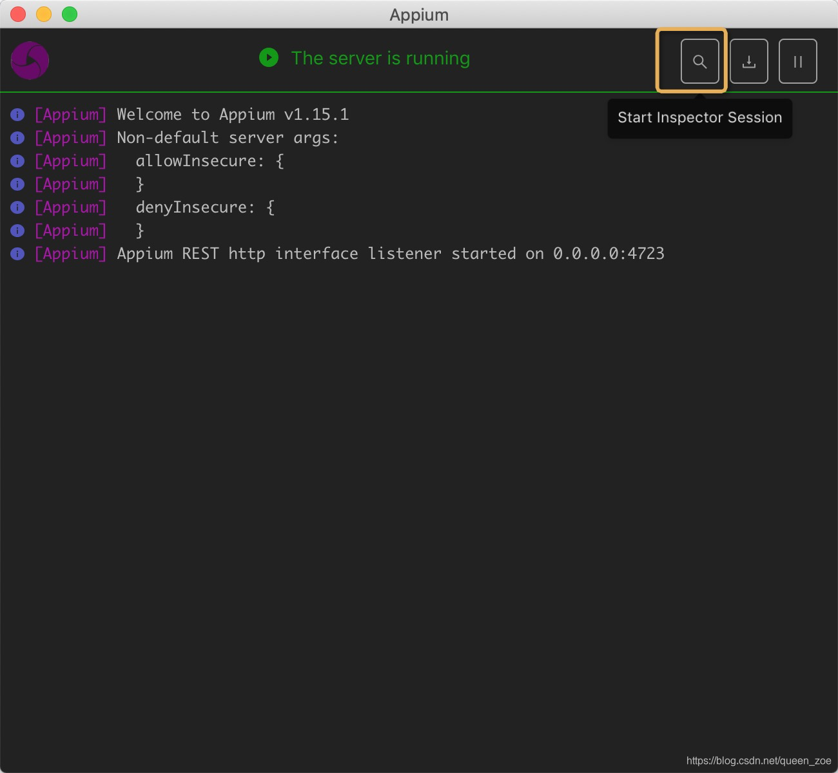This screenshot has height=773, width=838.
Task: Start an Inspector Session with the magnifier button
Action: coord(699,61)
